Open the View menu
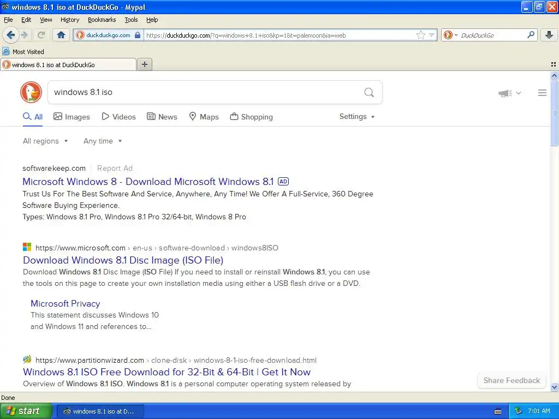Image resolution: width=559 pixels, height=419 pixels. [x=46, y=20]
